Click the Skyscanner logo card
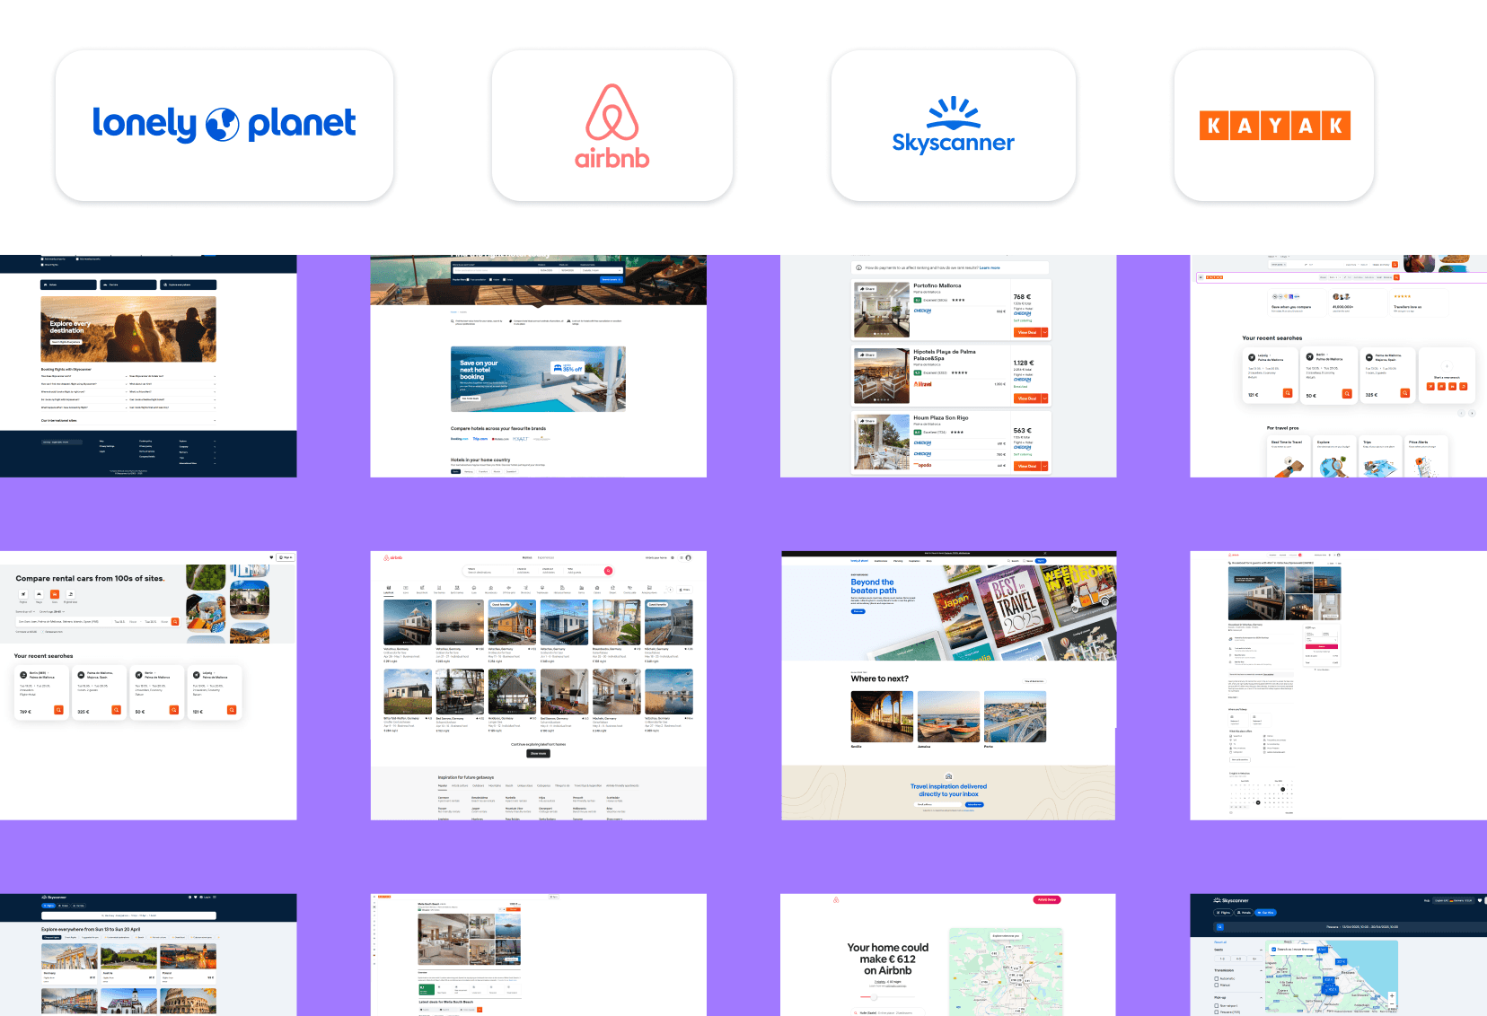Viewport: 1487px width, 1016px height. (953, 126)
